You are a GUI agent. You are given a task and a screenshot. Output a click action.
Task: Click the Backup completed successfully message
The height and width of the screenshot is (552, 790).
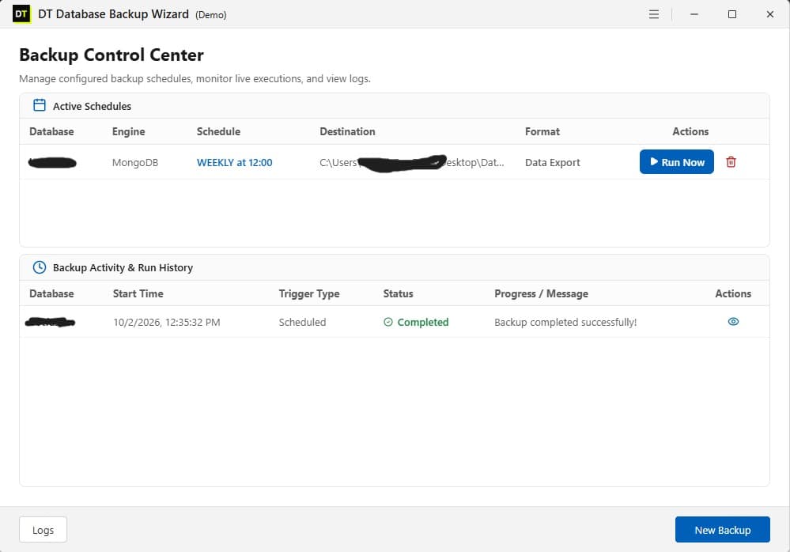[x=565, y=322]
